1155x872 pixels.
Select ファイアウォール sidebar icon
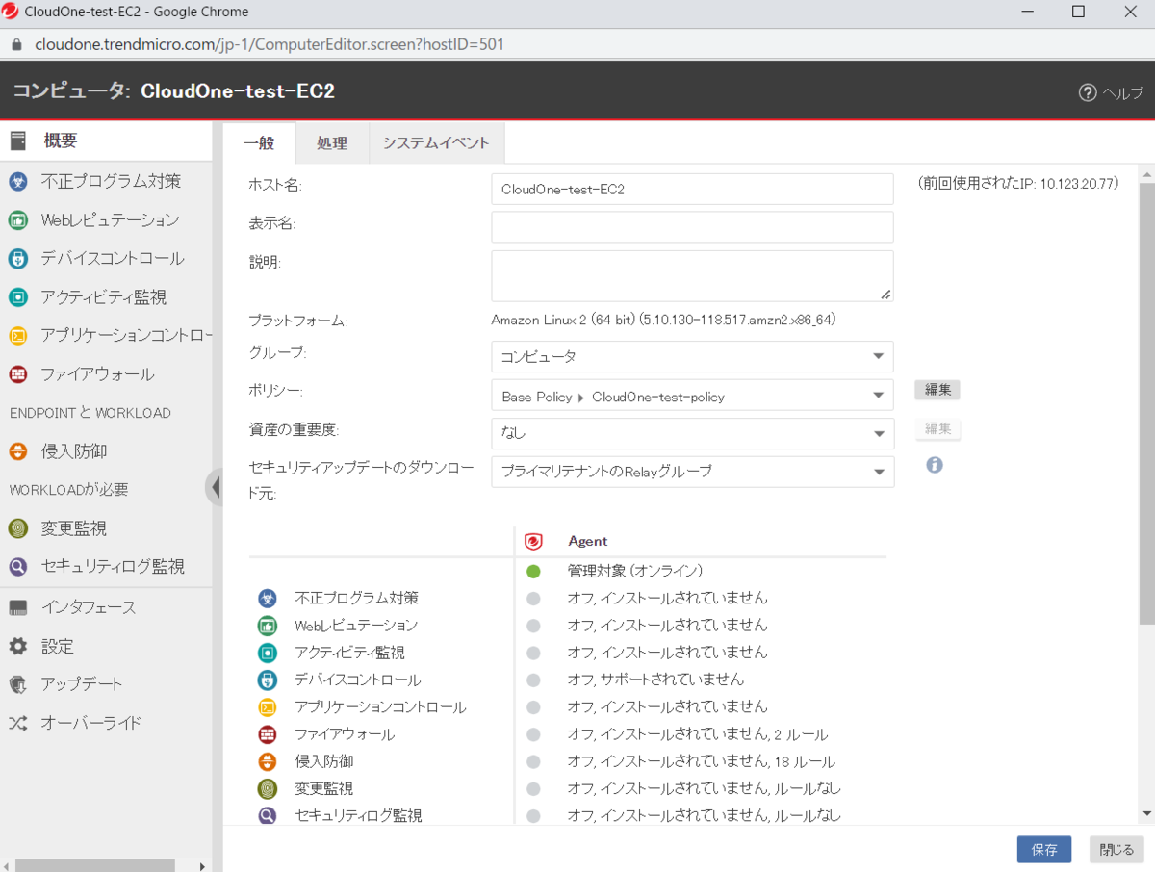click(x=17, y=373)
